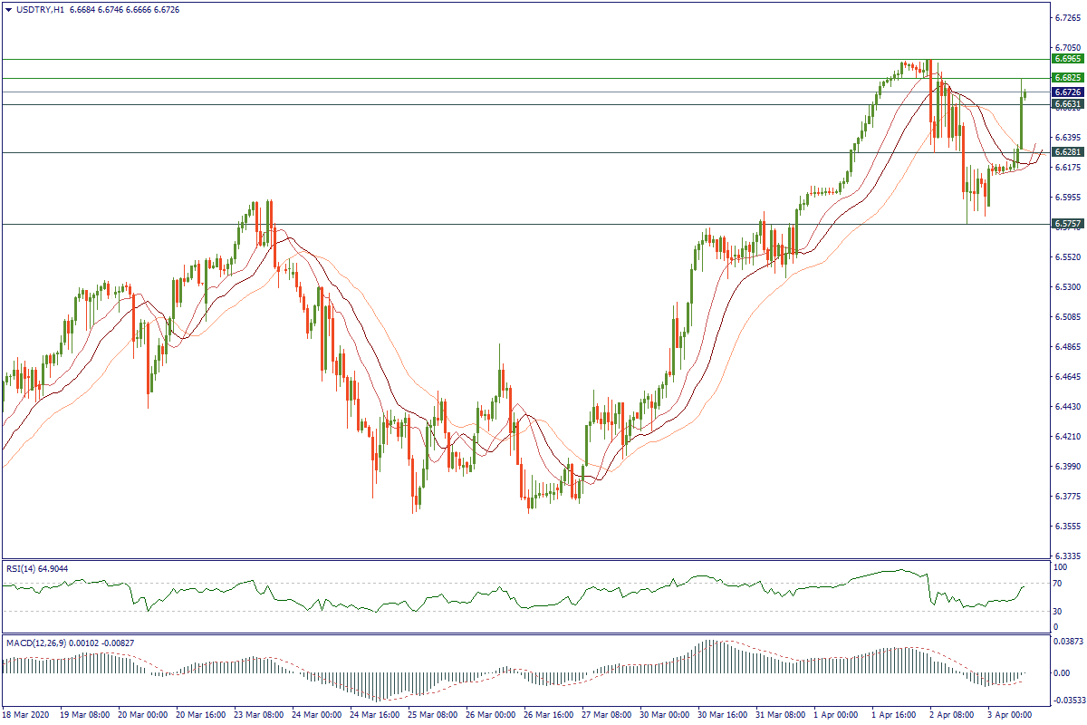This screenshot has width=1087, height=725.
Task: Select the 6.5757 support price label
Action: (1067, 223)
